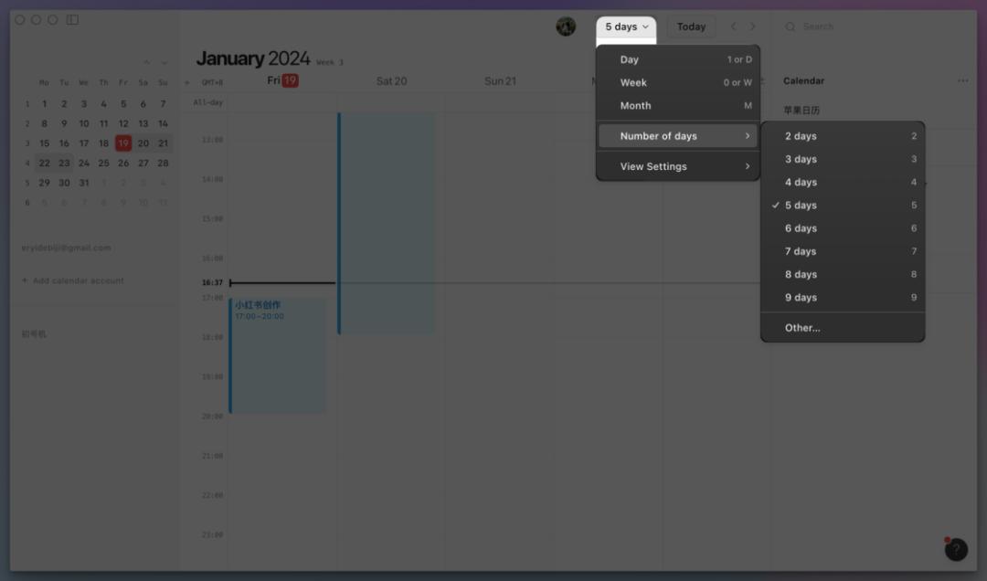The width and height of the screenshot is (987, 581).
Task: Click the help question-mark button bottom right
Action: coord(956,549)
